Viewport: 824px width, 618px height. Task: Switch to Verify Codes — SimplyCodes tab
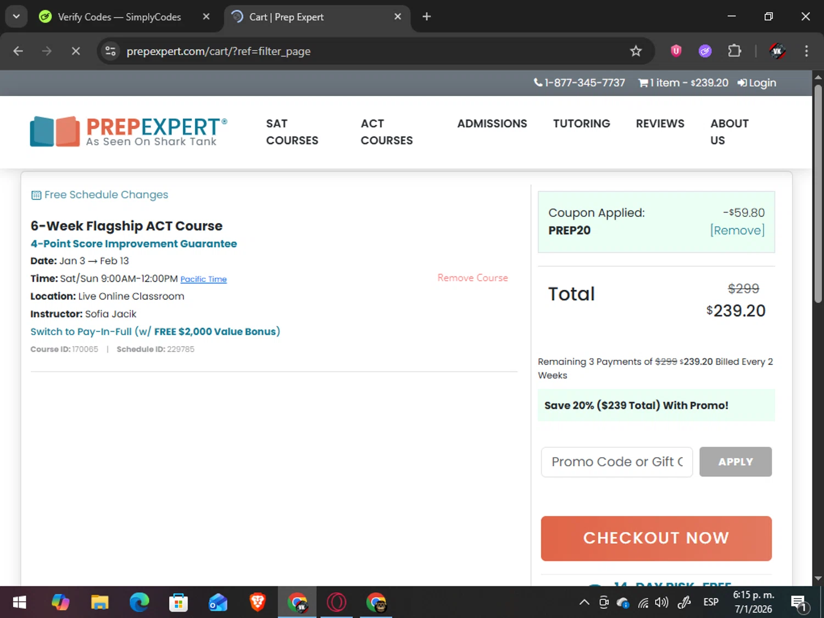[x=119, y=17]
